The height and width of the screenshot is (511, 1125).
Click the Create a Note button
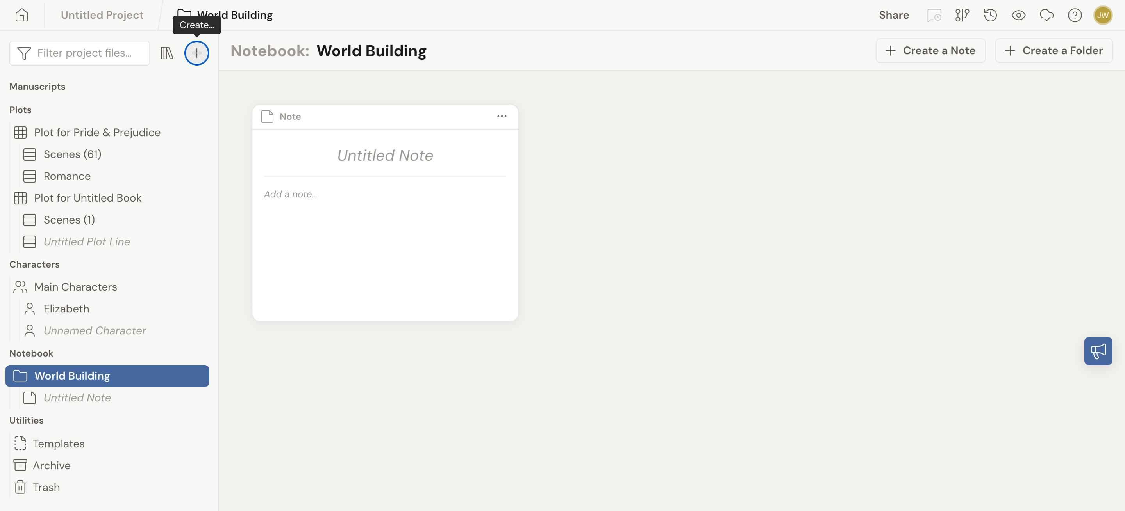(x=930, y=51)
